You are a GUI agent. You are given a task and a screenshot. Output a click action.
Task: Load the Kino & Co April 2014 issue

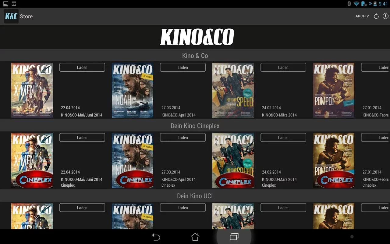(x=183, y=67)
